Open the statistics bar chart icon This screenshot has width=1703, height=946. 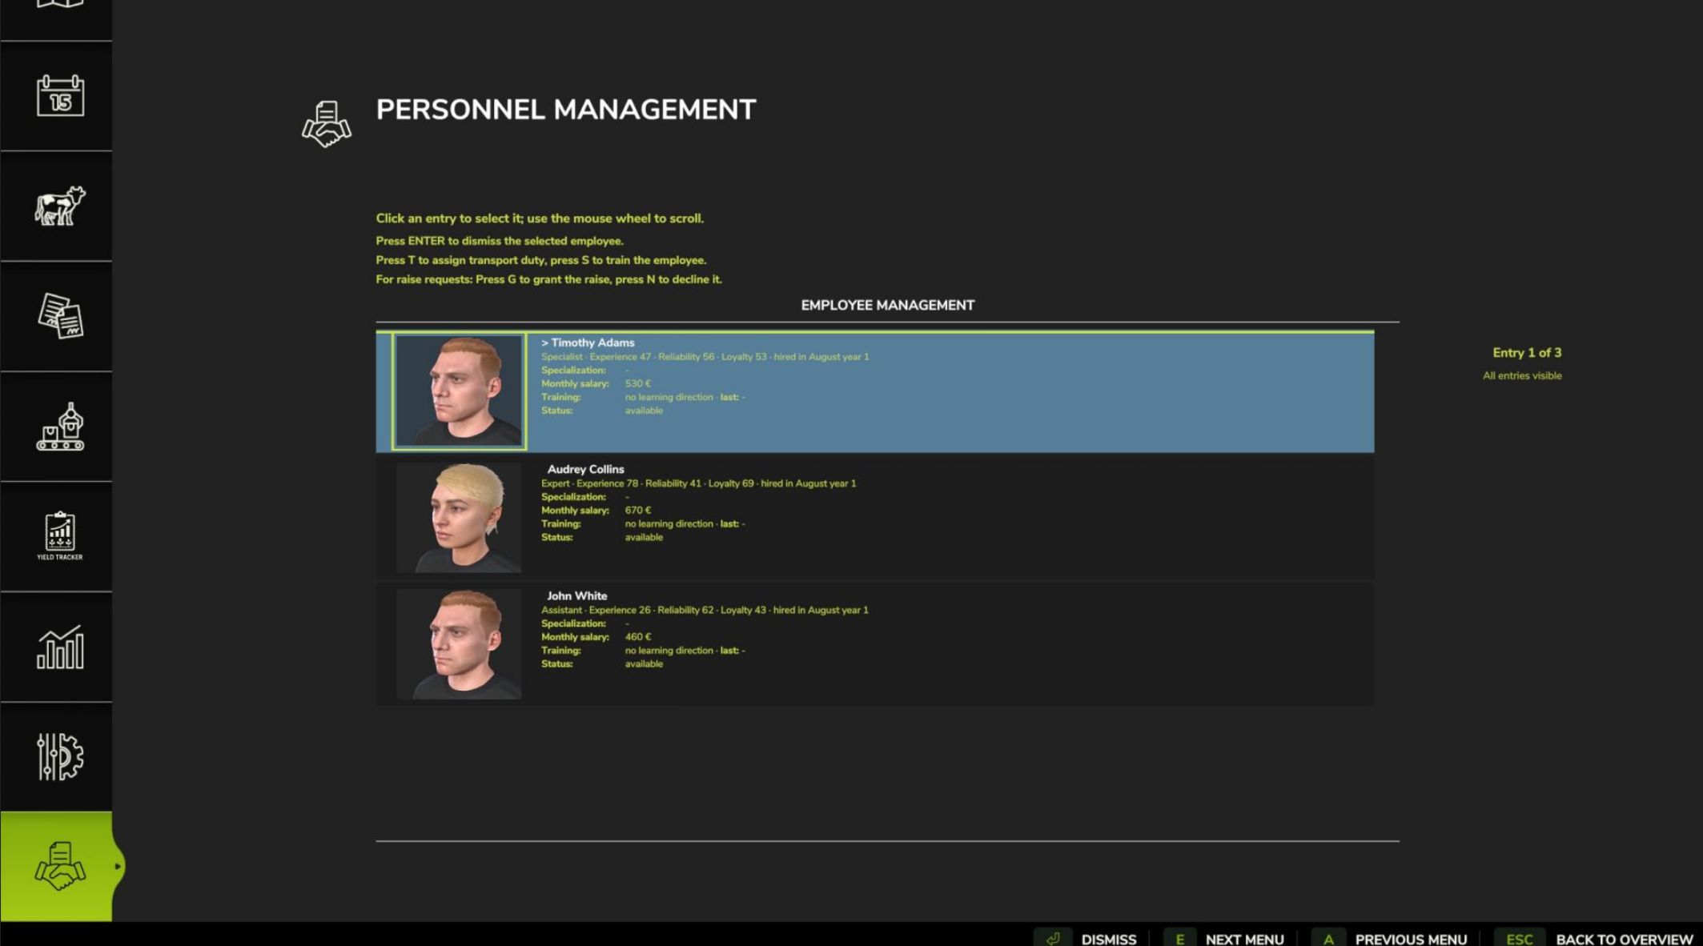[60, 647]
